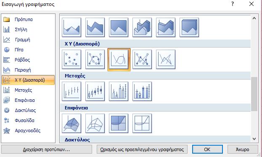
Task: Click Ορισμός ως προεπιλεγμένου γραφήματος button
Action: tap(142, 149)
